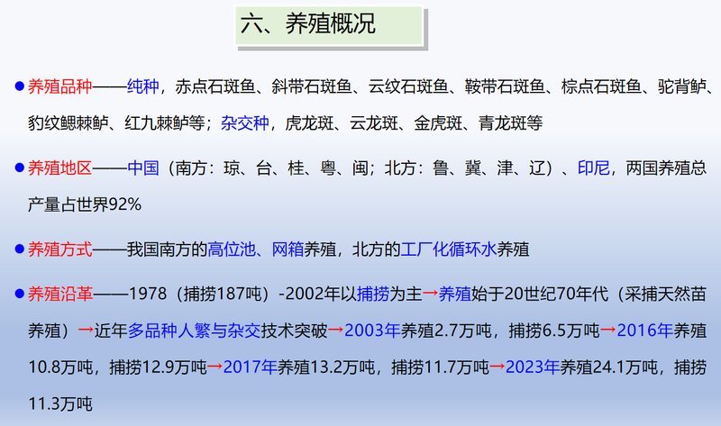Viewport: 721px width, 426px height.
Task: Click the slide title 六、养殖概况
Action: click(308, 25)
